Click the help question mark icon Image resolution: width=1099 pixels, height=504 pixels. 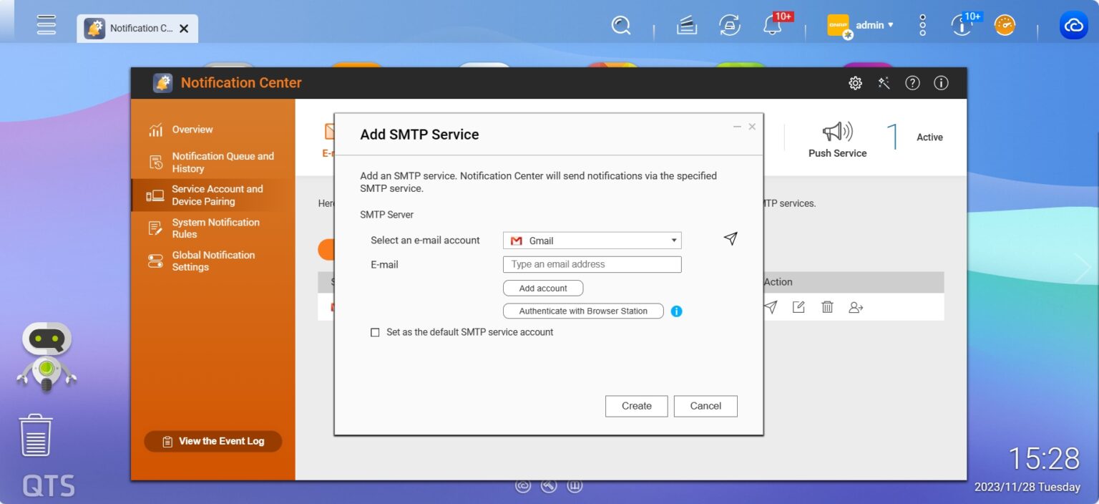(912, 83)
